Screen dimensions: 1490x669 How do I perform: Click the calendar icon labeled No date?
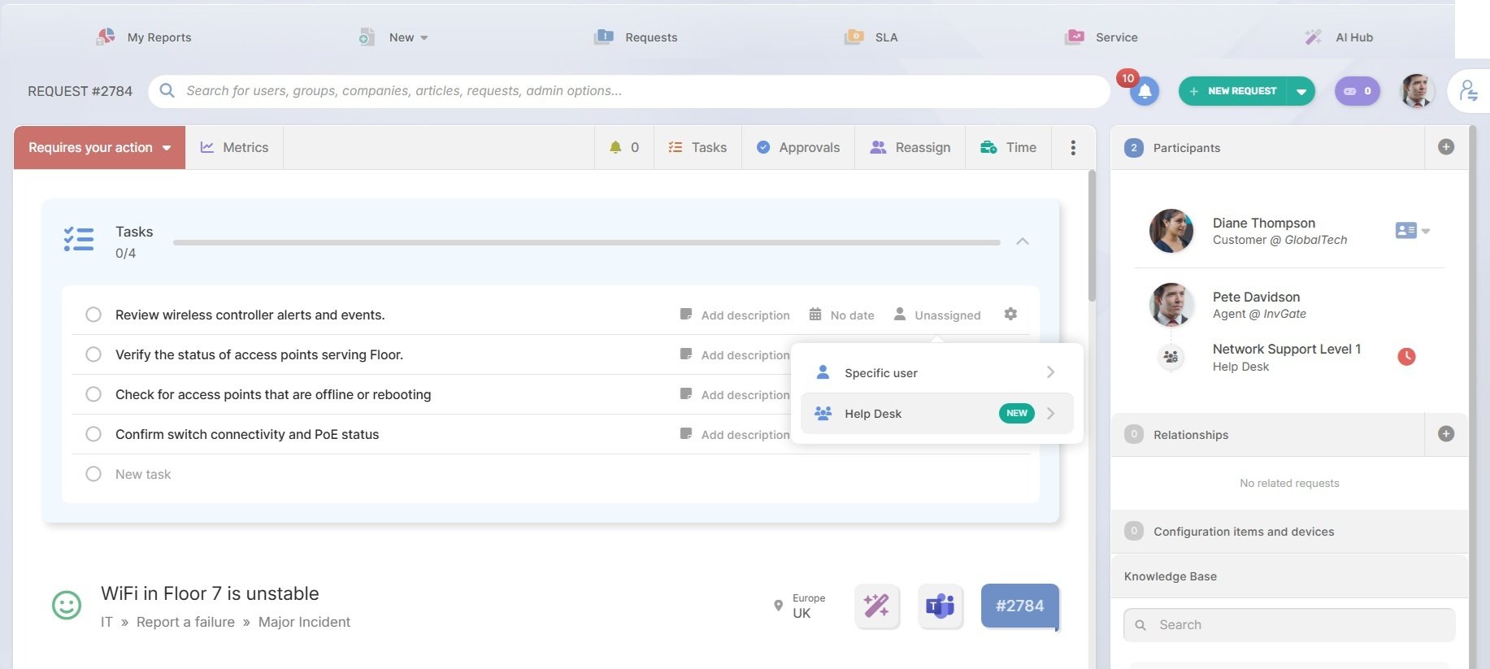(x=815, y=314)
